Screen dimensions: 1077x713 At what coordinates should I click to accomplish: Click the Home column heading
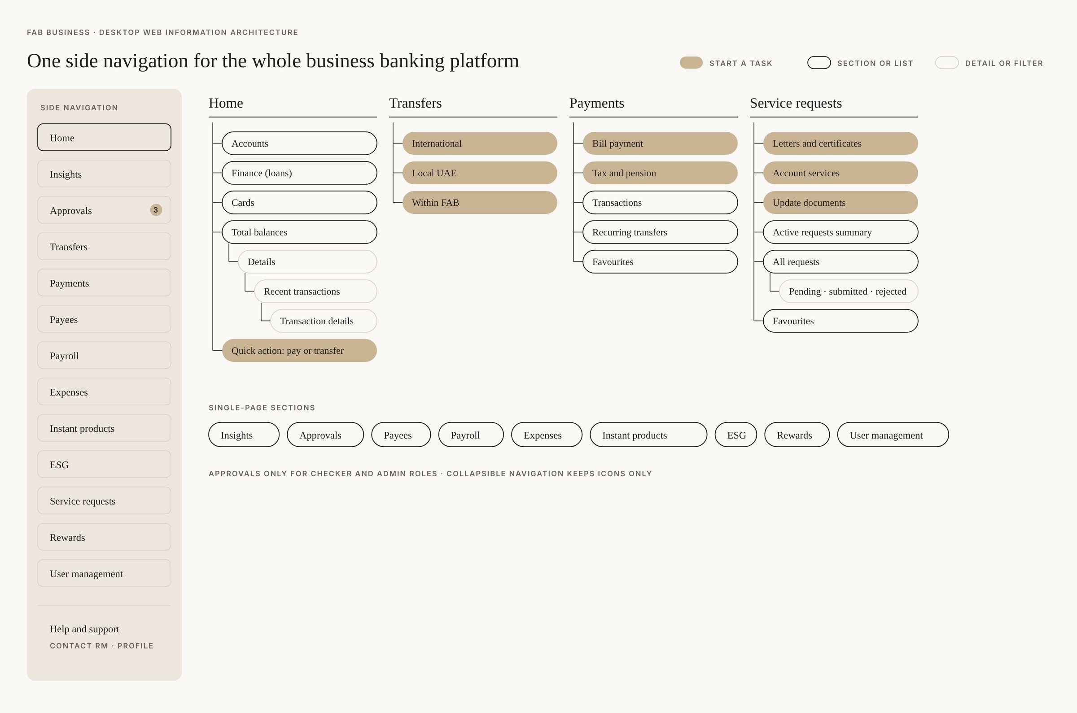click(226, 103)
